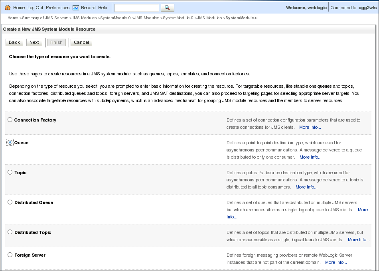Select the Connection Factory radio button
Viewport: 379px width, 271px height.
(10, 120)
